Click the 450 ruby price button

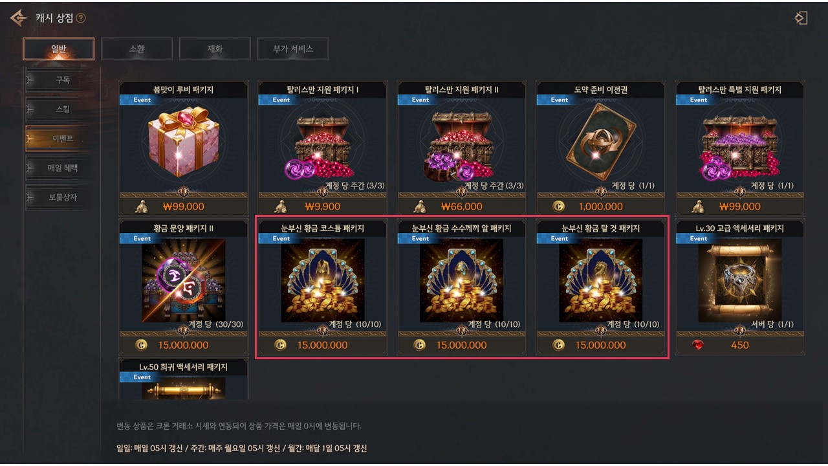(x=739, y=345)
